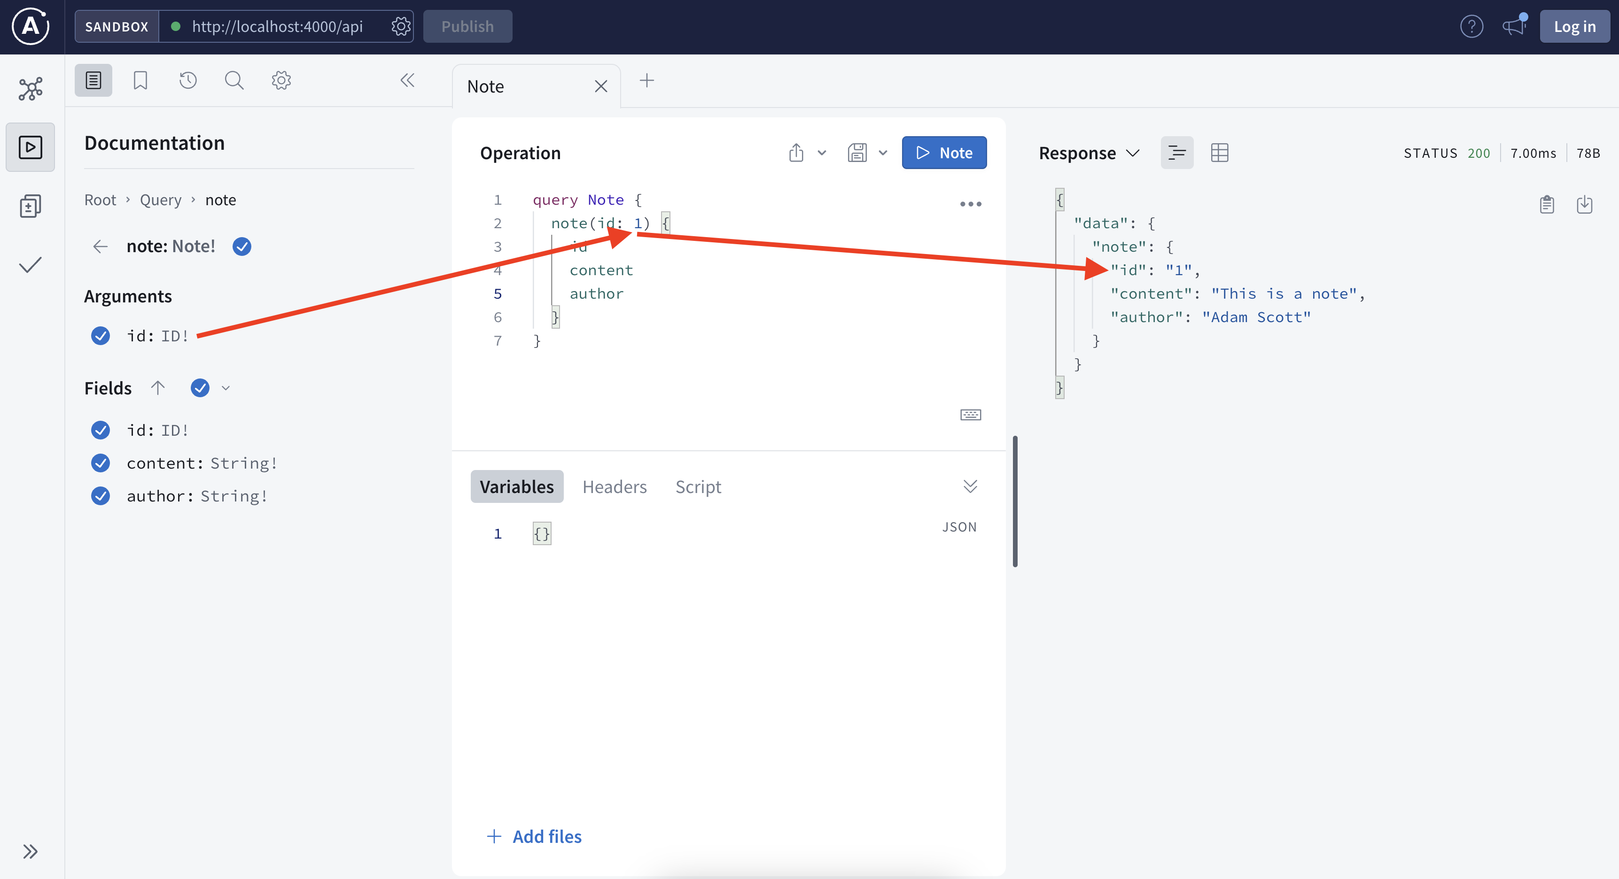Copy response using the clipboard icon
The width and height of the screenshot is (1619, 879).
[x=1547, y=204]
